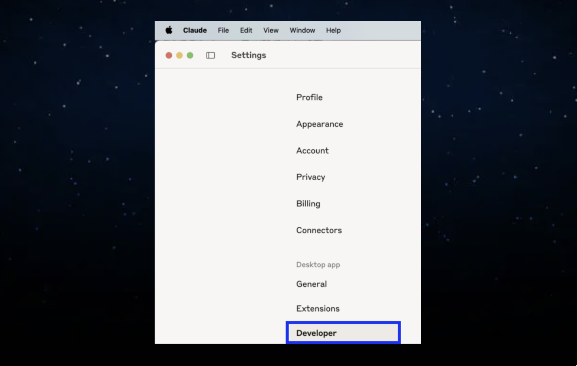Screen dimensions: 577x366
Task: Open the View menu
Action: (x=271, y=30)
